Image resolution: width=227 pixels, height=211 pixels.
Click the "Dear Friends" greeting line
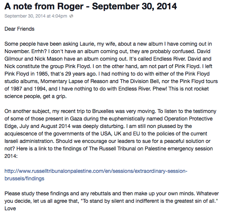click(20, 28)
